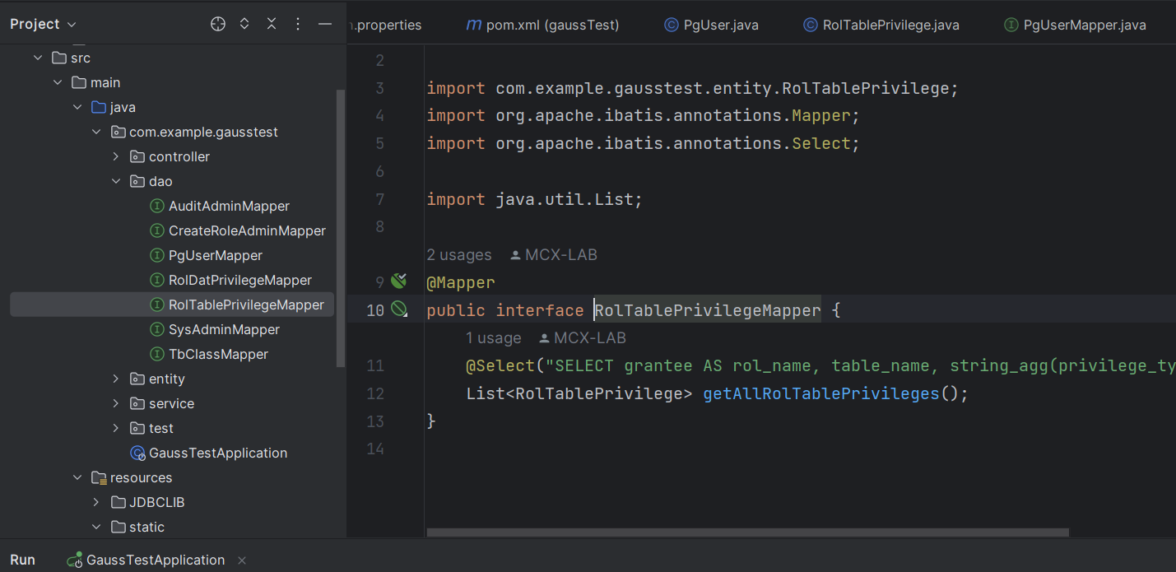Expand all items in Project tree
Image resolution: width=1176 pixels, height=572 pixels.
coord(244,24)
